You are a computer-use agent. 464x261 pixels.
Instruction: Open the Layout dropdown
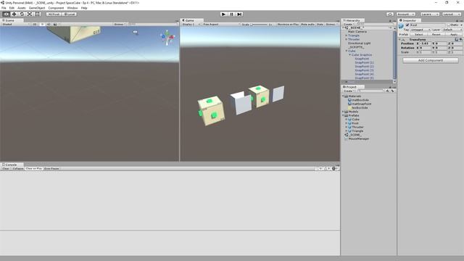point(452,14)
